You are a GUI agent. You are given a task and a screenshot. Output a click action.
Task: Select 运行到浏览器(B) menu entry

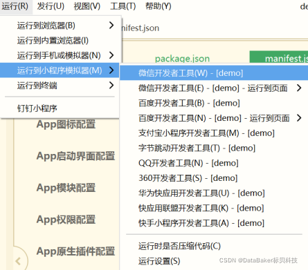click(x=60, y=26)
